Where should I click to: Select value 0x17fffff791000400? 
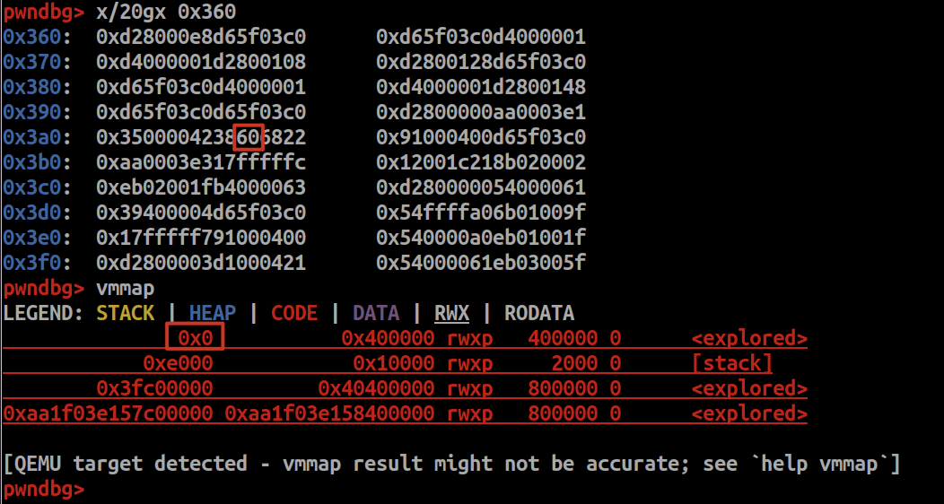tap(201, 239)
